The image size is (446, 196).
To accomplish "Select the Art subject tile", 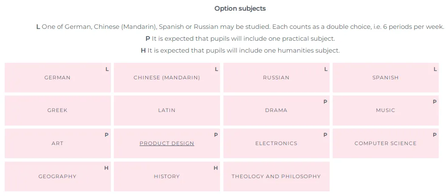I will 57,143.
